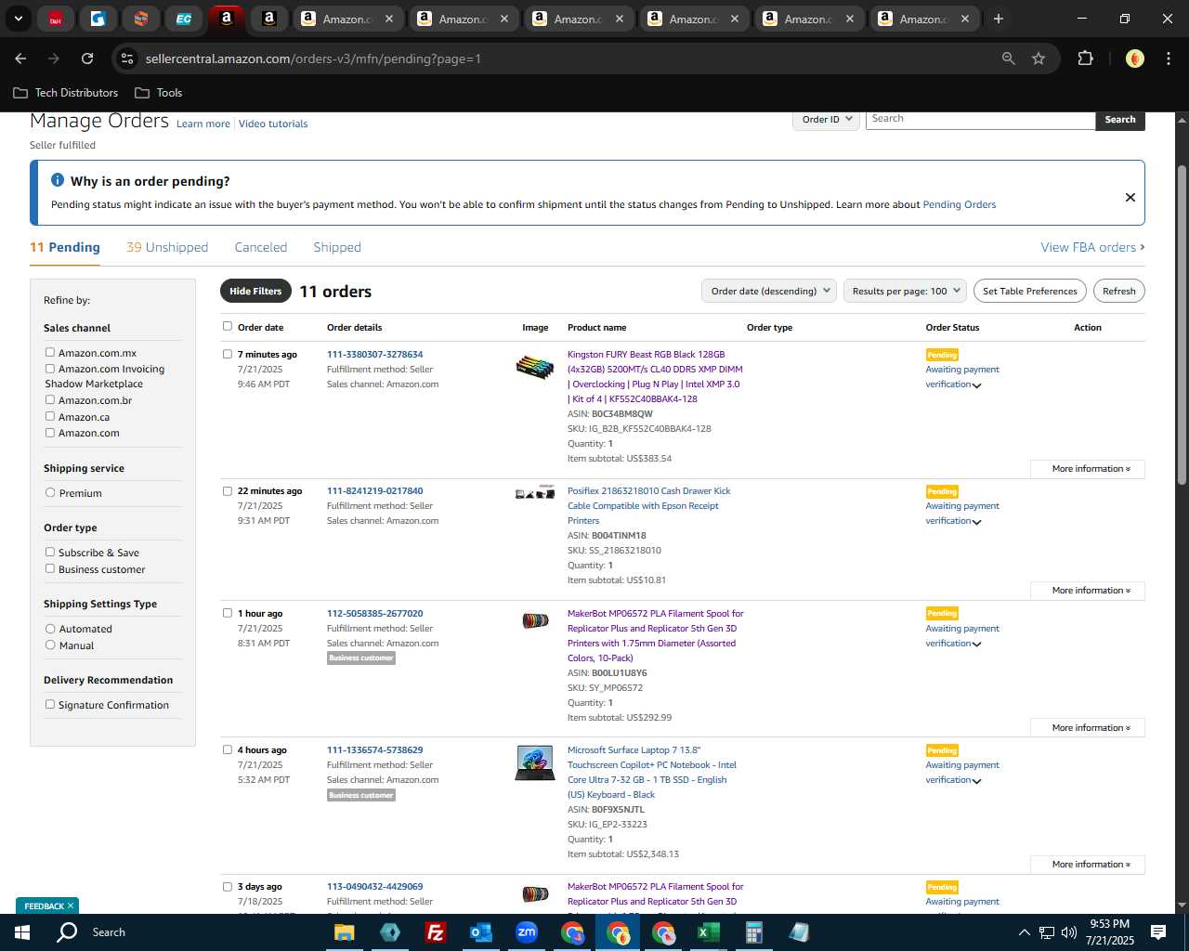
Task: Select the Premium shipping service radio
Action: click(50, 492)
